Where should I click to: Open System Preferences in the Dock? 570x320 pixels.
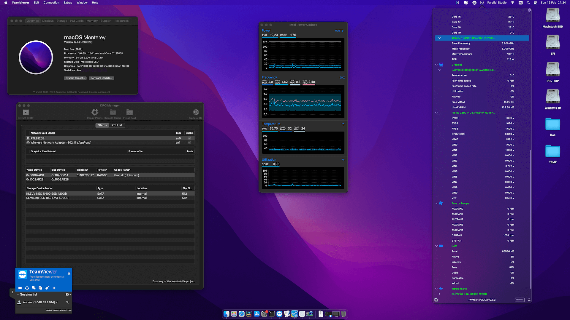[x=264, y=314]
